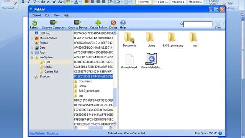Click the Register link
This screenshot has height=138, width=245.
tap(53, 133)
